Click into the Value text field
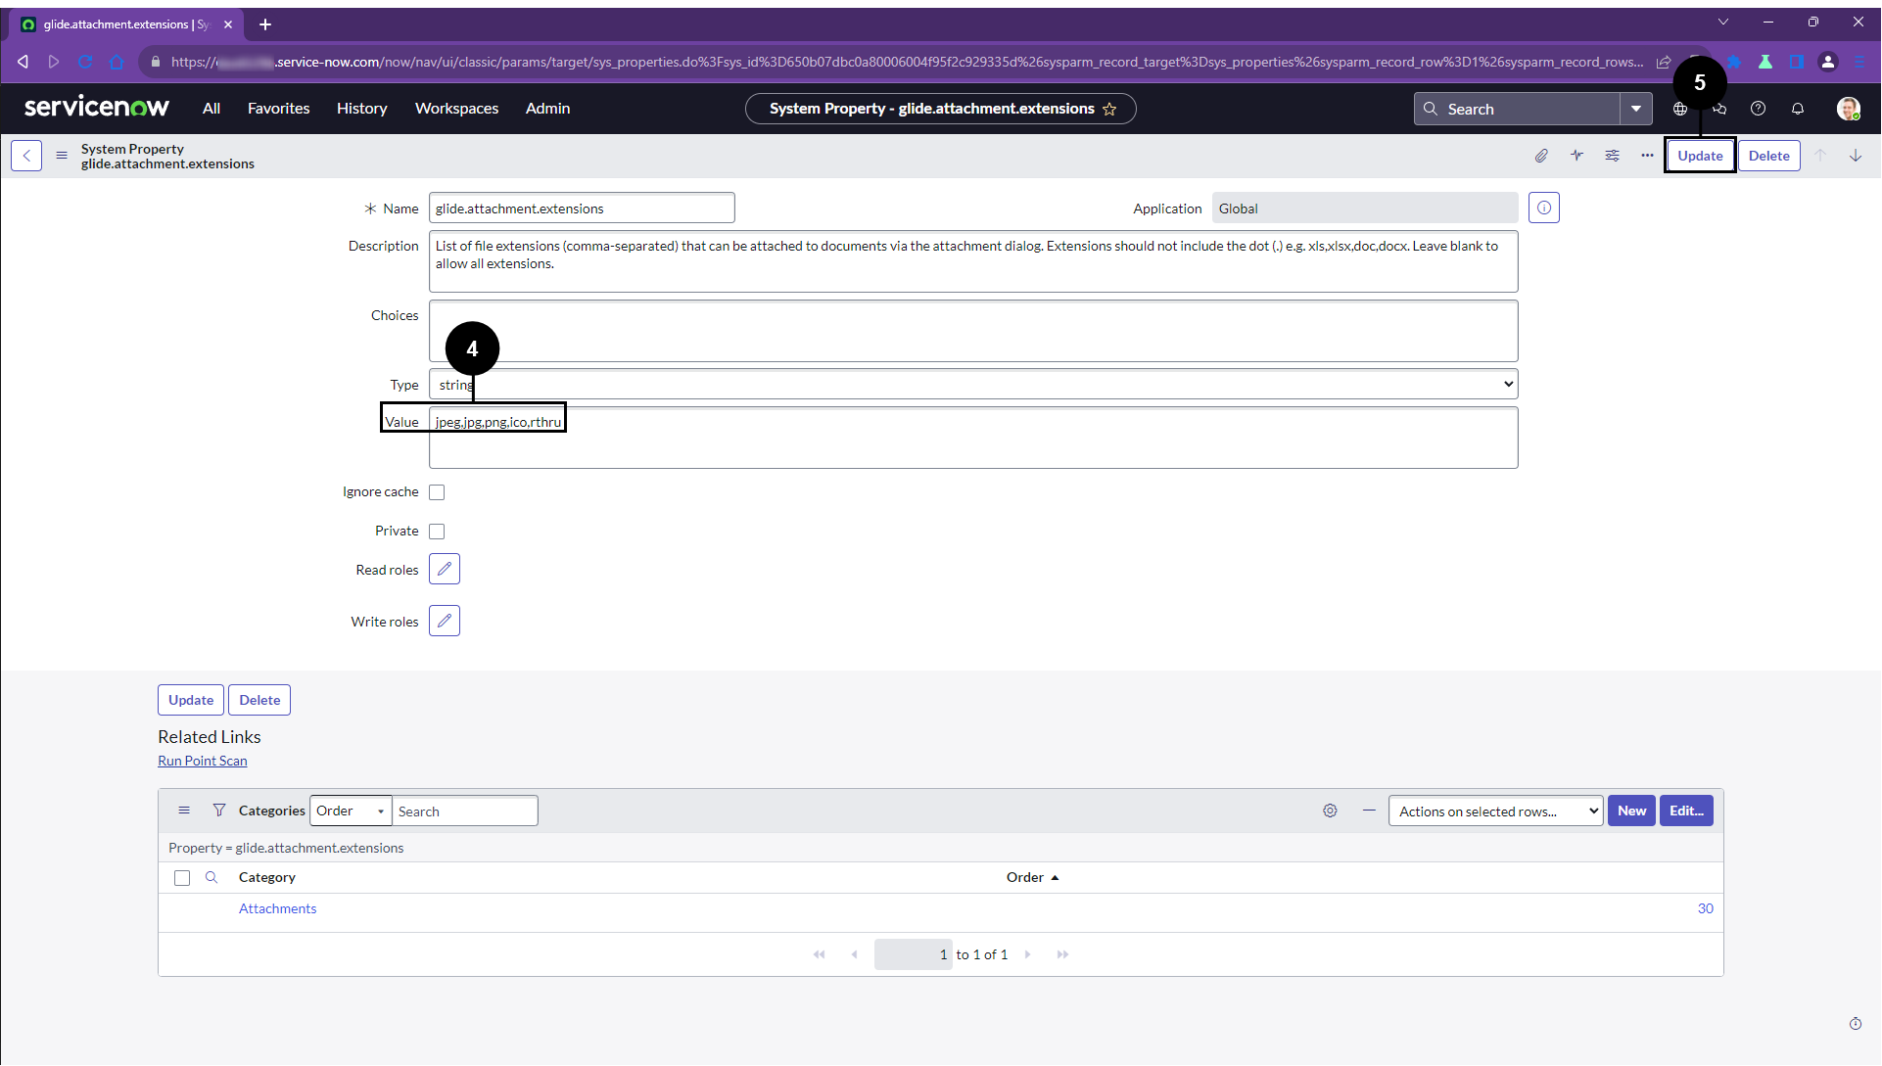The width and height of the screenshot is (1882, 1066). (972, 440)
